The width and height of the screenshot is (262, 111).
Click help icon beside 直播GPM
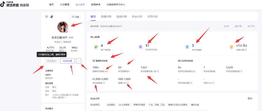click(x=128, y=83)
